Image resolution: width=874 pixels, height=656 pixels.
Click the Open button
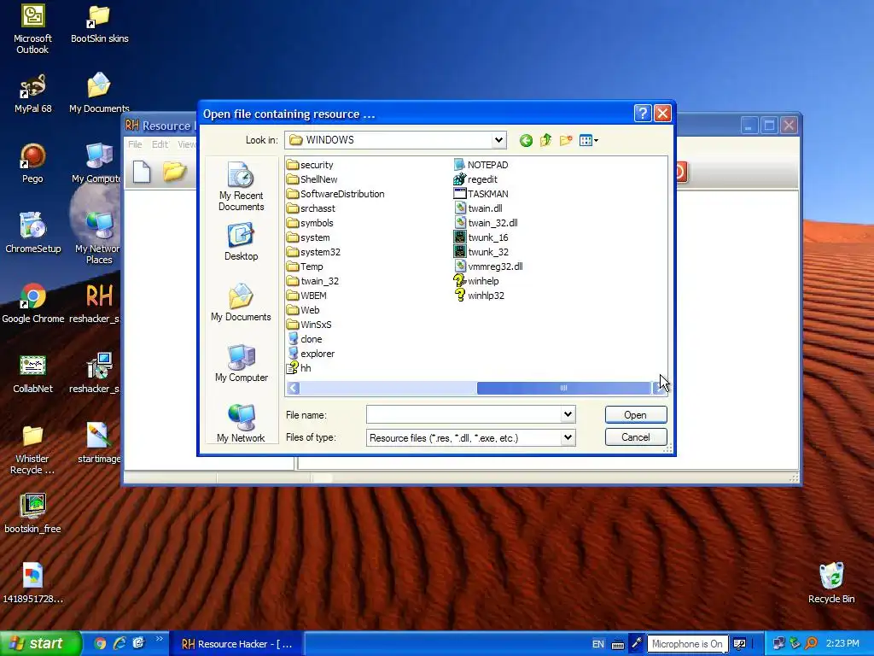pos(635,415)
